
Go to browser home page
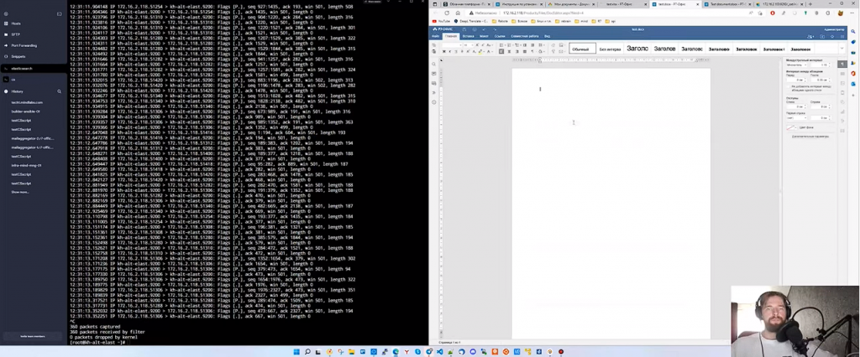click(x=458, y=13)
